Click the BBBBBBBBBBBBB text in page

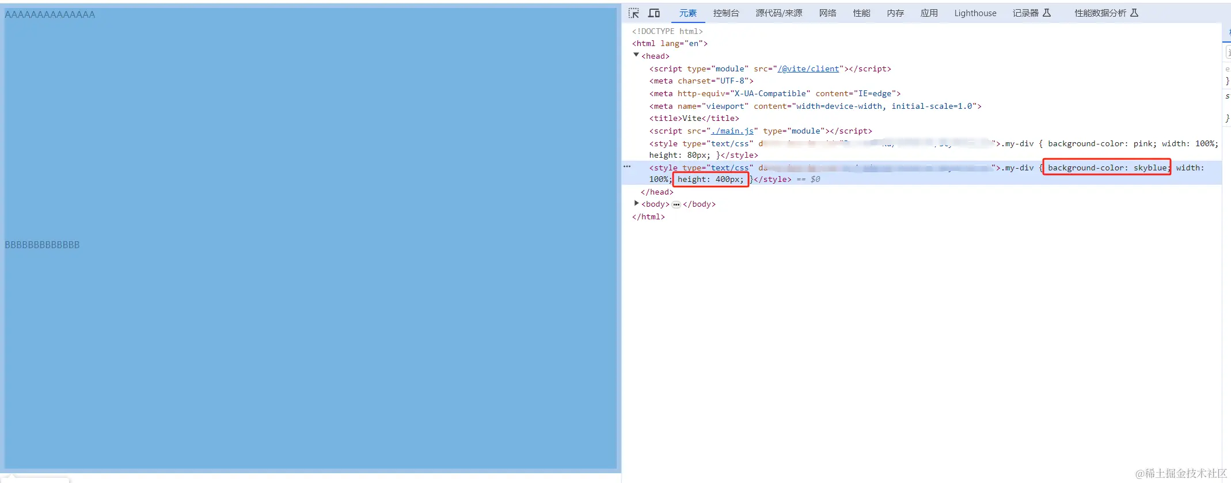[x=42, y=245]
